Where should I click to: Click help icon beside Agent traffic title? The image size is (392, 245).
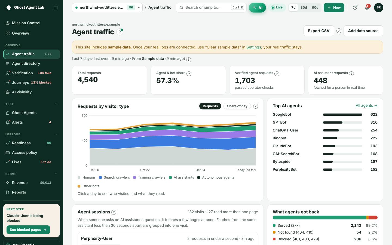point(120,32)
